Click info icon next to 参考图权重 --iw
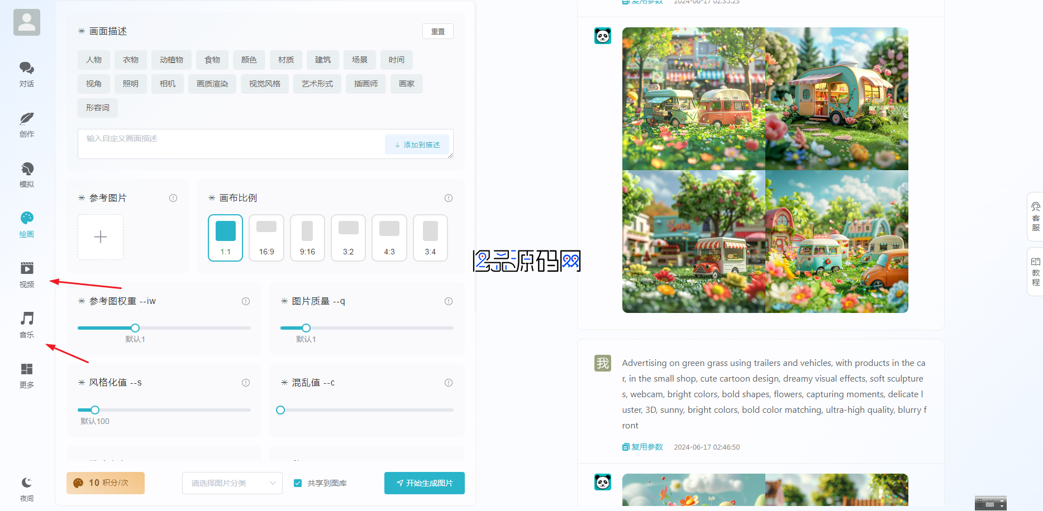Viewport: 1043px width, 511px height. pos(246,301)
